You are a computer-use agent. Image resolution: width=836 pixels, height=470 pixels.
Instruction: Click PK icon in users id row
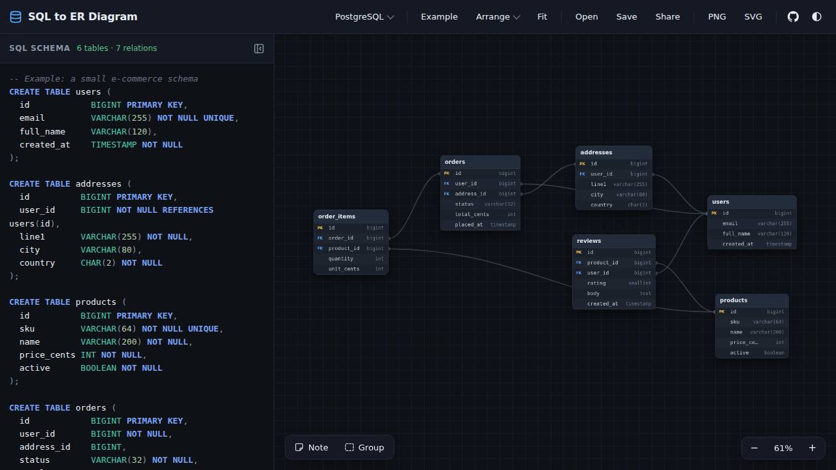click(714, 213)
